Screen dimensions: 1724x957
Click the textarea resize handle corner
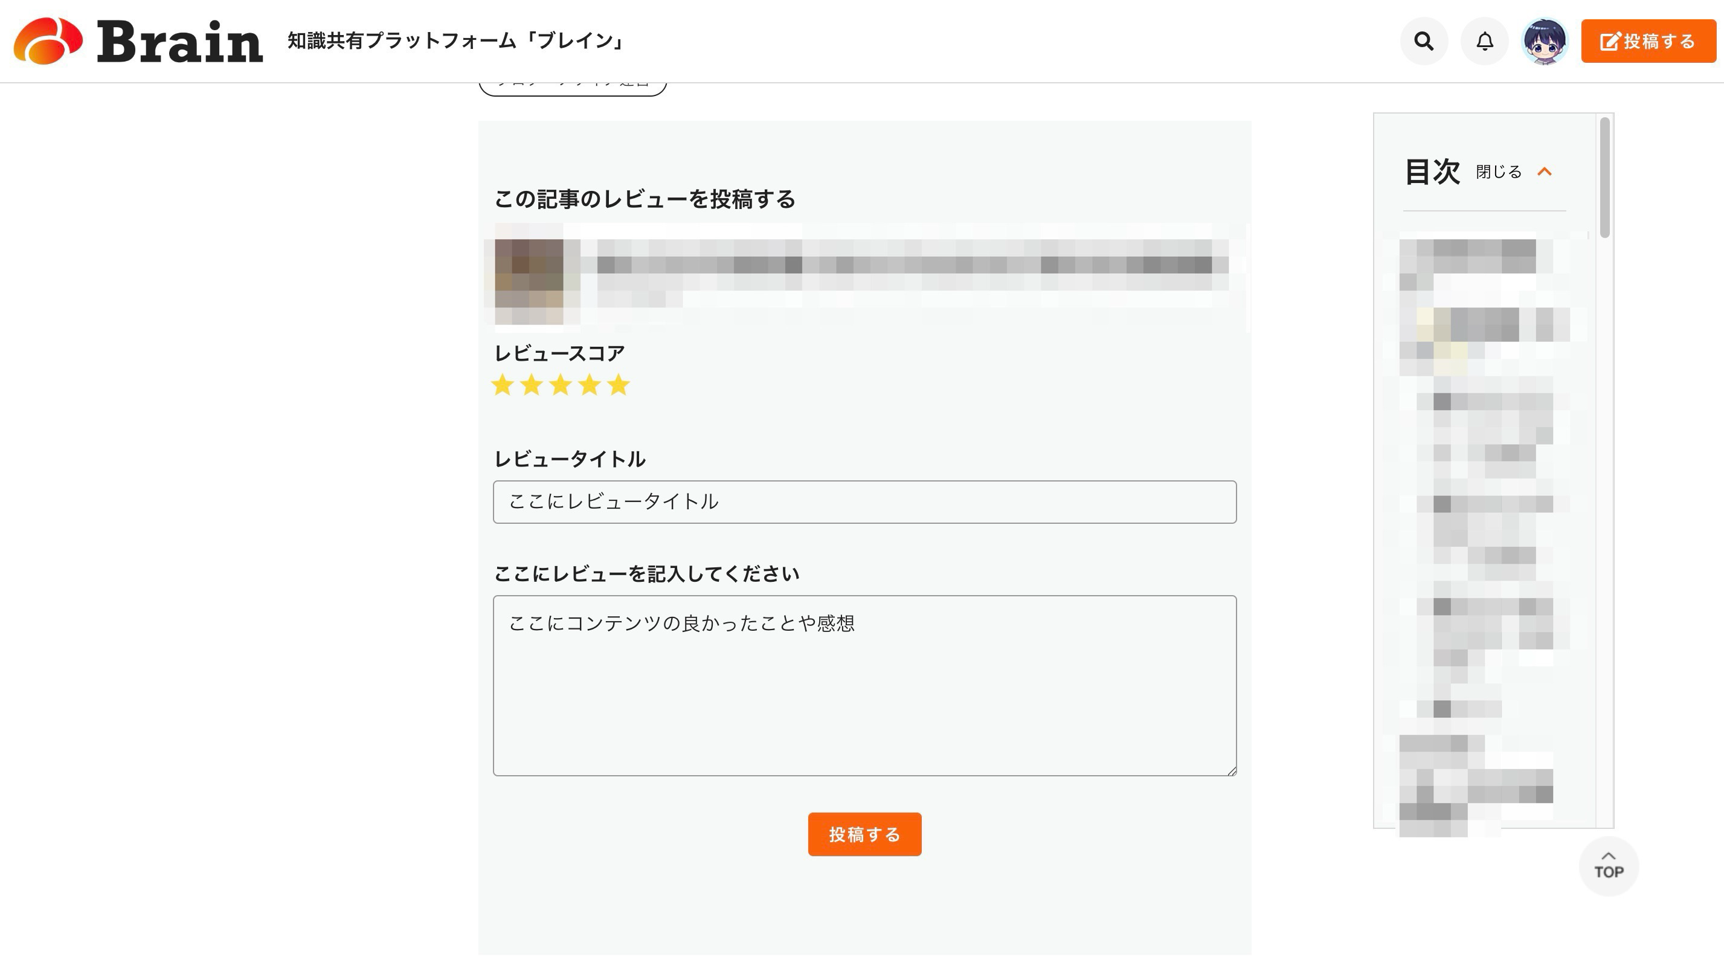[x=1232, y=771]
